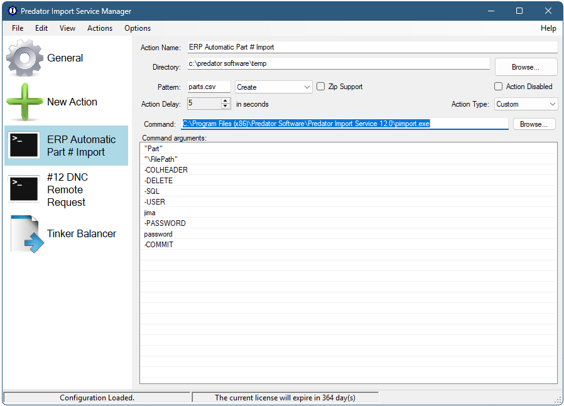Viewport: 564px width, 406px height.
Task: Enable Zip Support
Action: (x=320, y=86)
